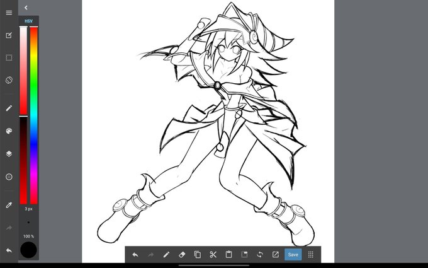
Task: Open the black current color swatch
Action: pos(29,250)
